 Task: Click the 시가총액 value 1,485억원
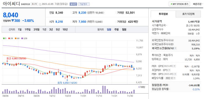pyautogui.click(x=194, y=21)
